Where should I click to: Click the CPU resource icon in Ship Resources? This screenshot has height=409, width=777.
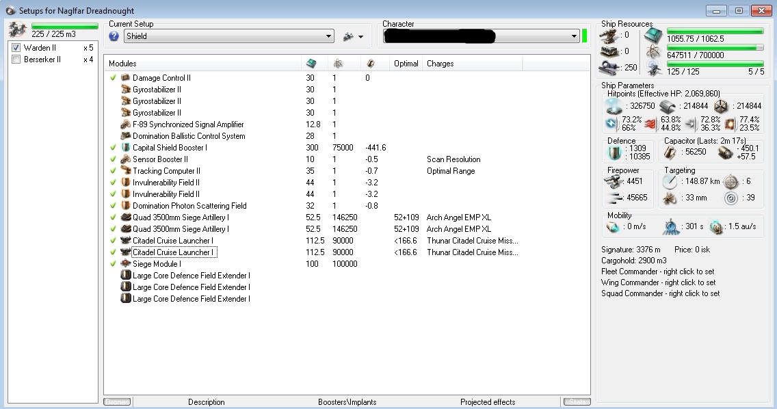654,35
